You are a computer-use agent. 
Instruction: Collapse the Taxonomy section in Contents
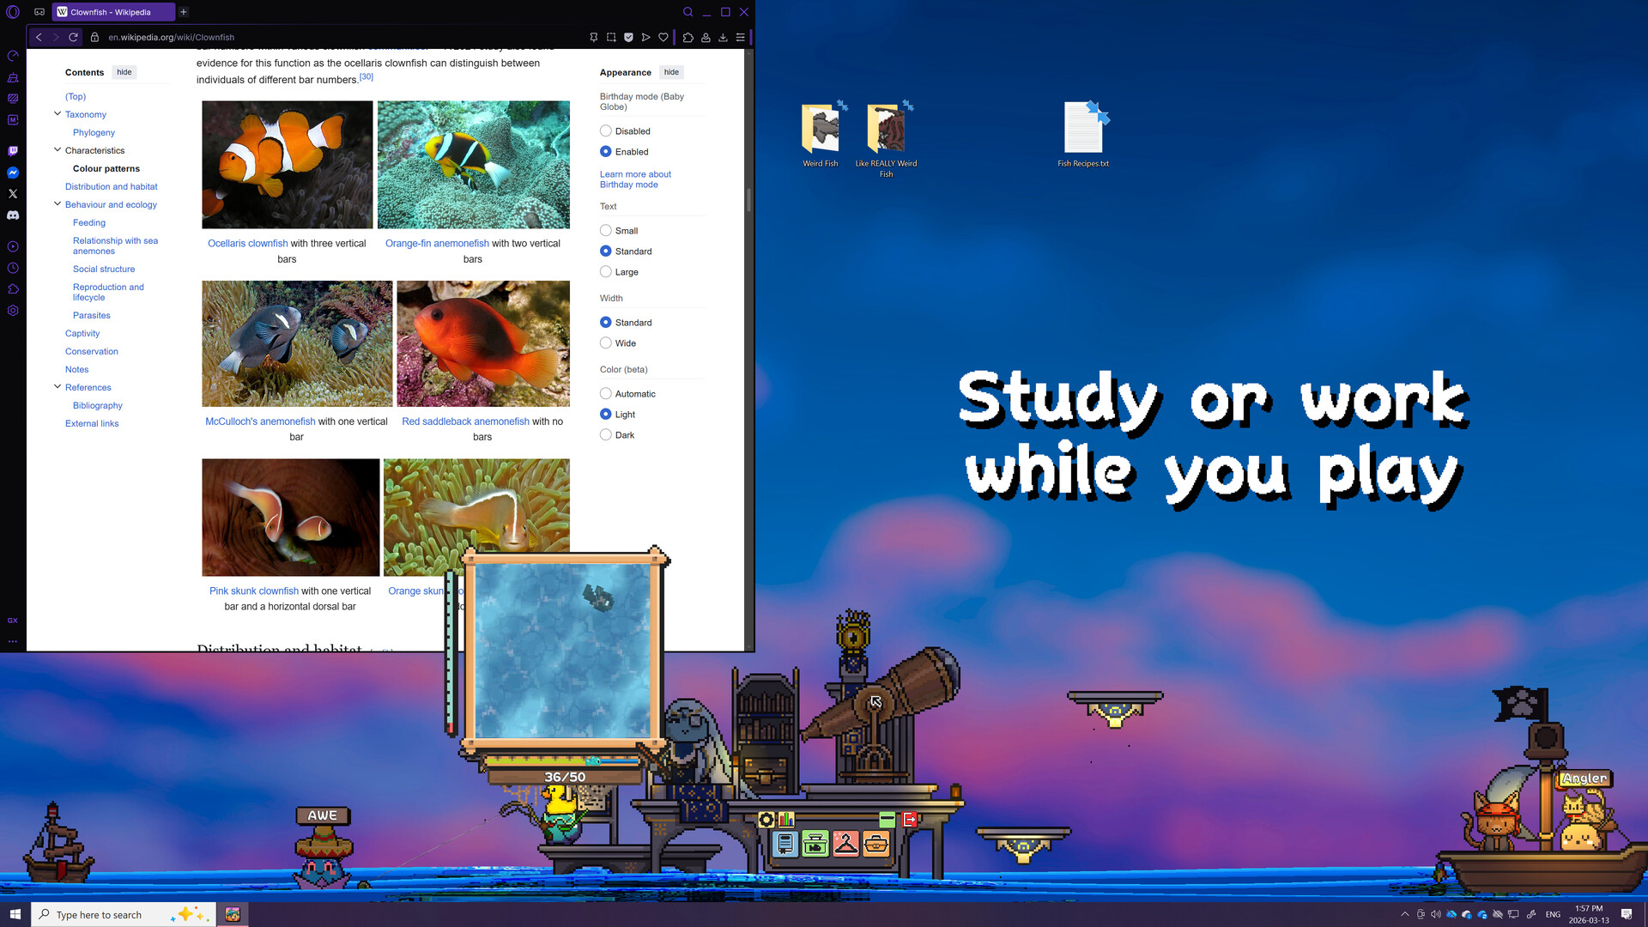[x=58, y=114]
